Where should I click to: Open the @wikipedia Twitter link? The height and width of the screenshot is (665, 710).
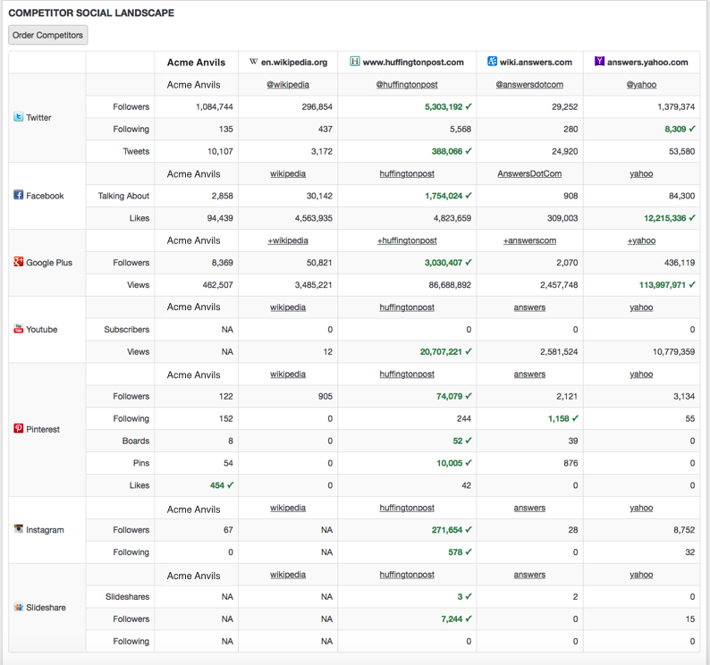288,85
